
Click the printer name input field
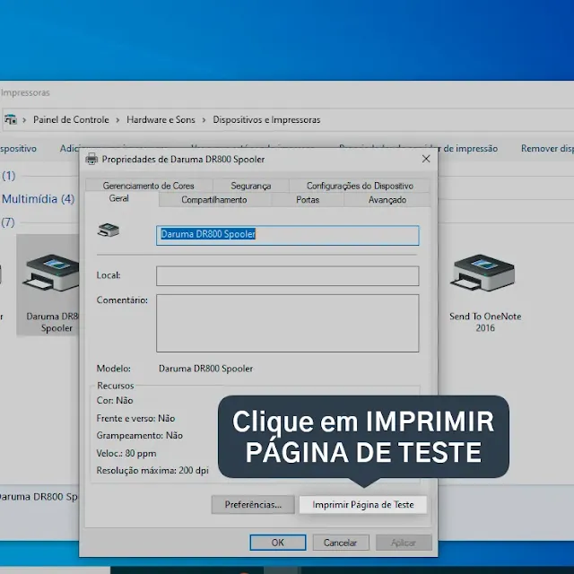click(x=287, y=235)
